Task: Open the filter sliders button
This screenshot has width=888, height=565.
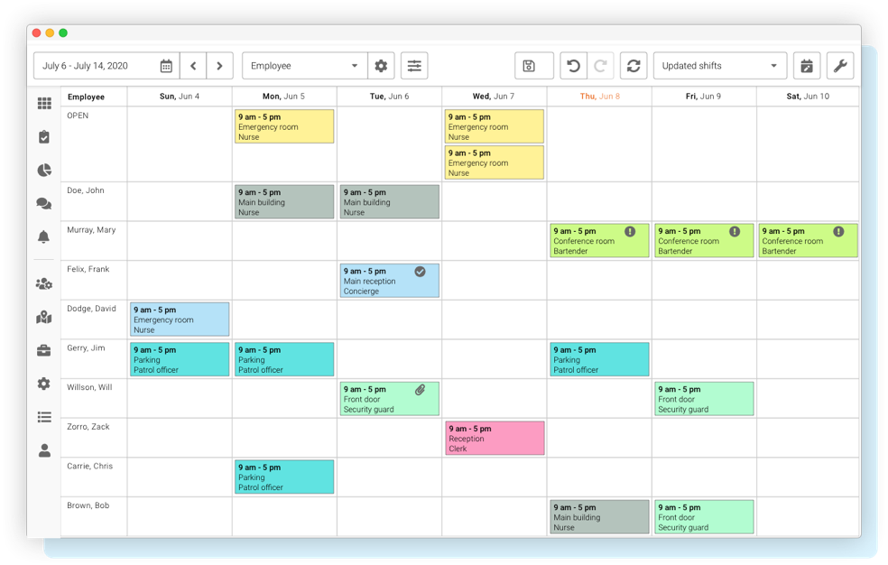Action: (x=414, y=66)
